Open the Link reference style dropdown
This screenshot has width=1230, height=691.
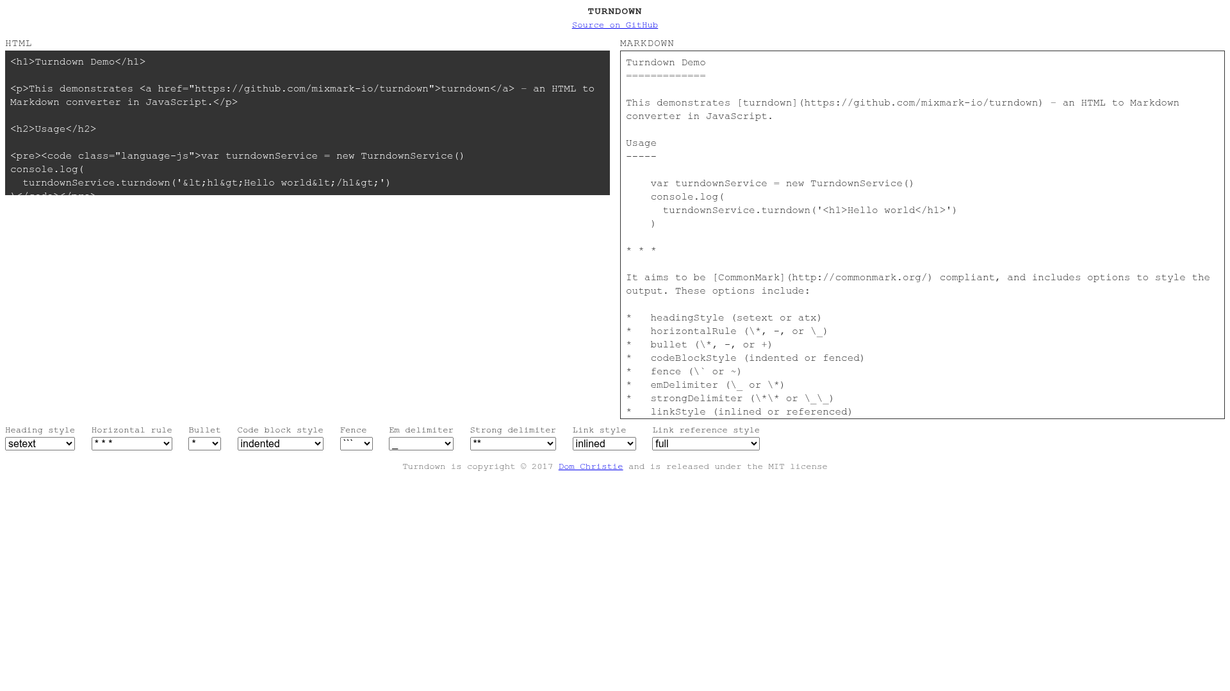coord(706,443)
